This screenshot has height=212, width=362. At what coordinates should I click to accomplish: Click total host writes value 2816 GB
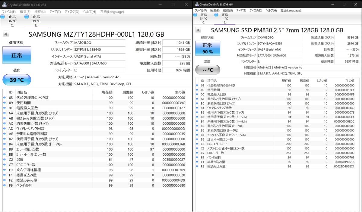(347, 43)
